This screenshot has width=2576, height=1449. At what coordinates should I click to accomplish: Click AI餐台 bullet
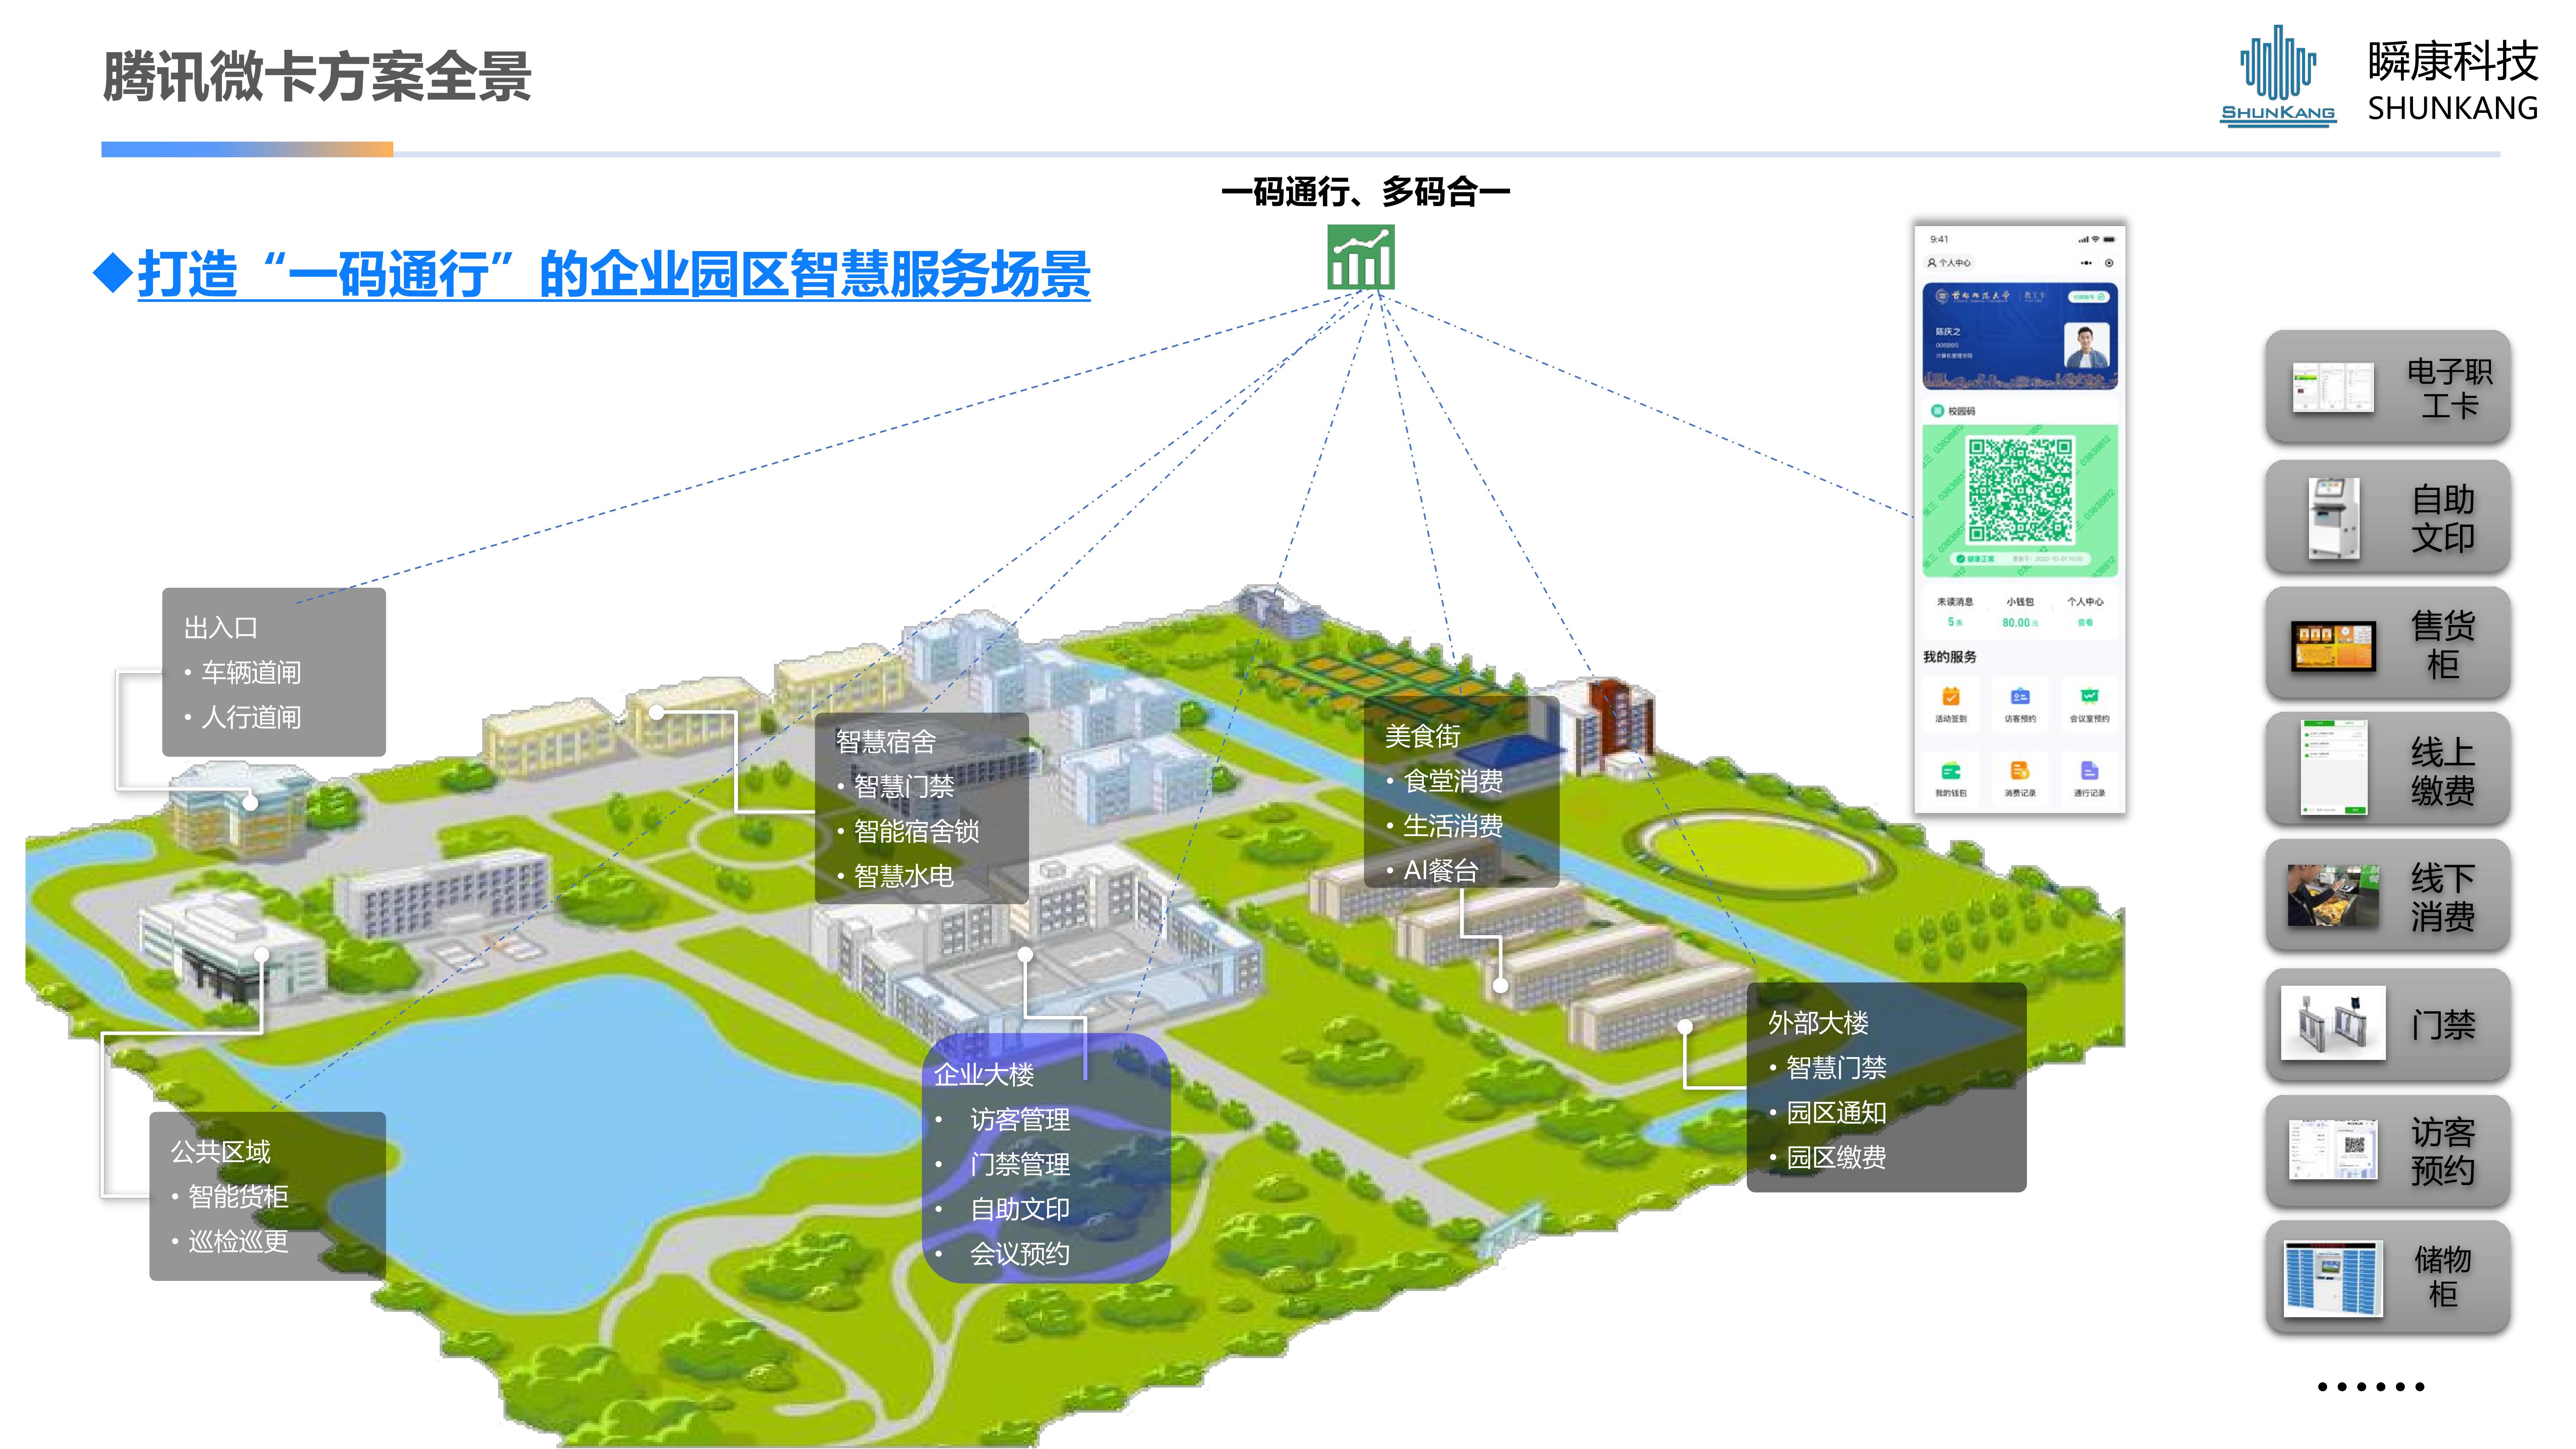[x=1441, y=870]
